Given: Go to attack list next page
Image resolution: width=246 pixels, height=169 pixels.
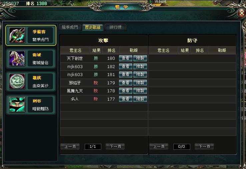Looking at the screenshot, I should 115,146.
